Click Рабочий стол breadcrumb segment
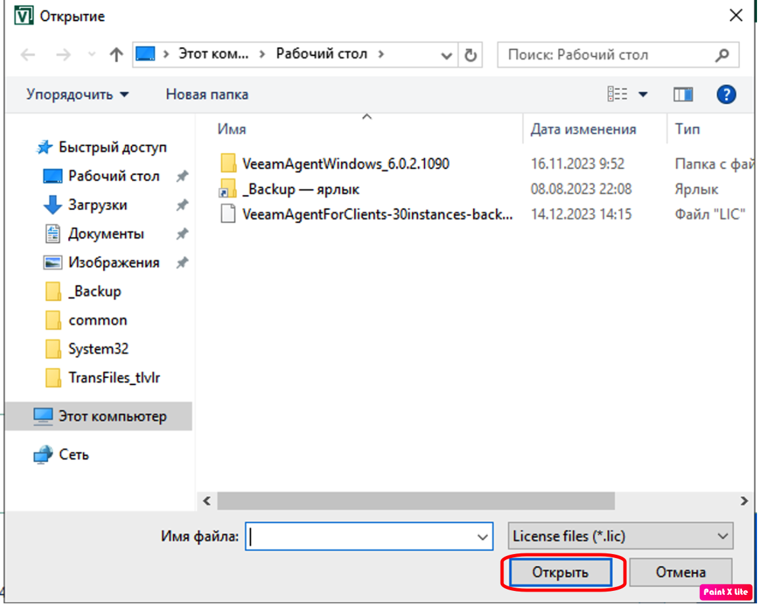The width and height of the screenshot is (759, 606). 321,54
